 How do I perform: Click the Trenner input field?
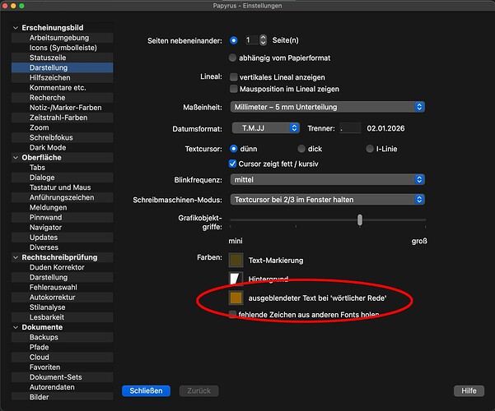tap(350, 127)
